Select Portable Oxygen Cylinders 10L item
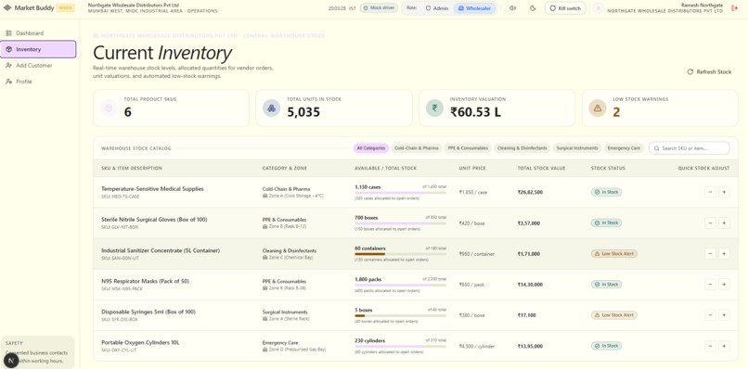Image resolution: width=748 pixels, height=369 pixels. 140,342
